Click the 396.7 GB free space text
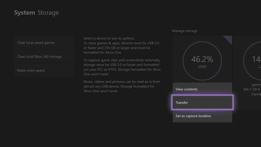261x147 pixels. [x=252, y=89]
